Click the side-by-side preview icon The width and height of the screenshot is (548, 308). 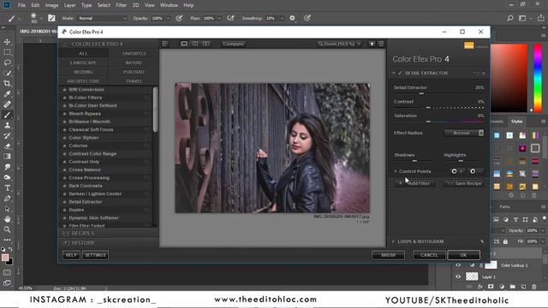pyautogui.click(x=206, y=44)
